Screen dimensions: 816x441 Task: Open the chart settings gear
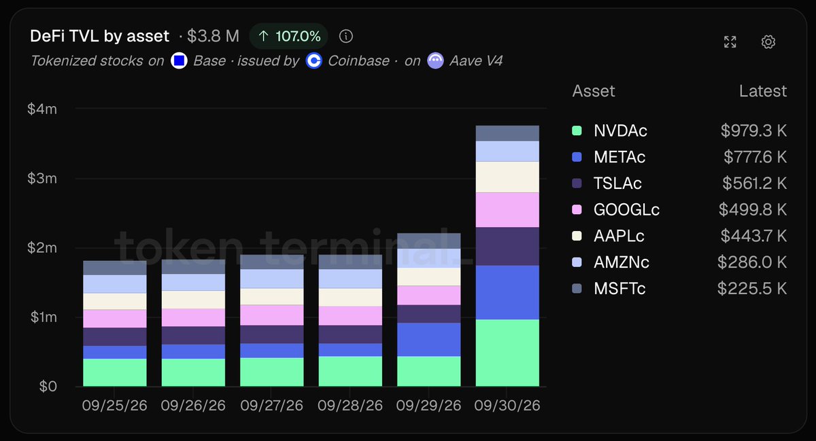tap(768, 42)
